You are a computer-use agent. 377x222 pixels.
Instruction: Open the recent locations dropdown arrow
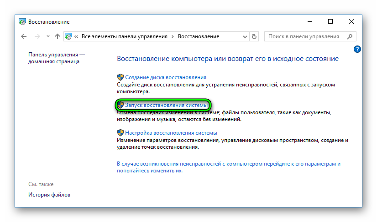(47, 36)
